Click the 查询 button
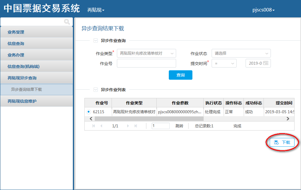Screen dimensions: 301x190 [x=180, y=75]
